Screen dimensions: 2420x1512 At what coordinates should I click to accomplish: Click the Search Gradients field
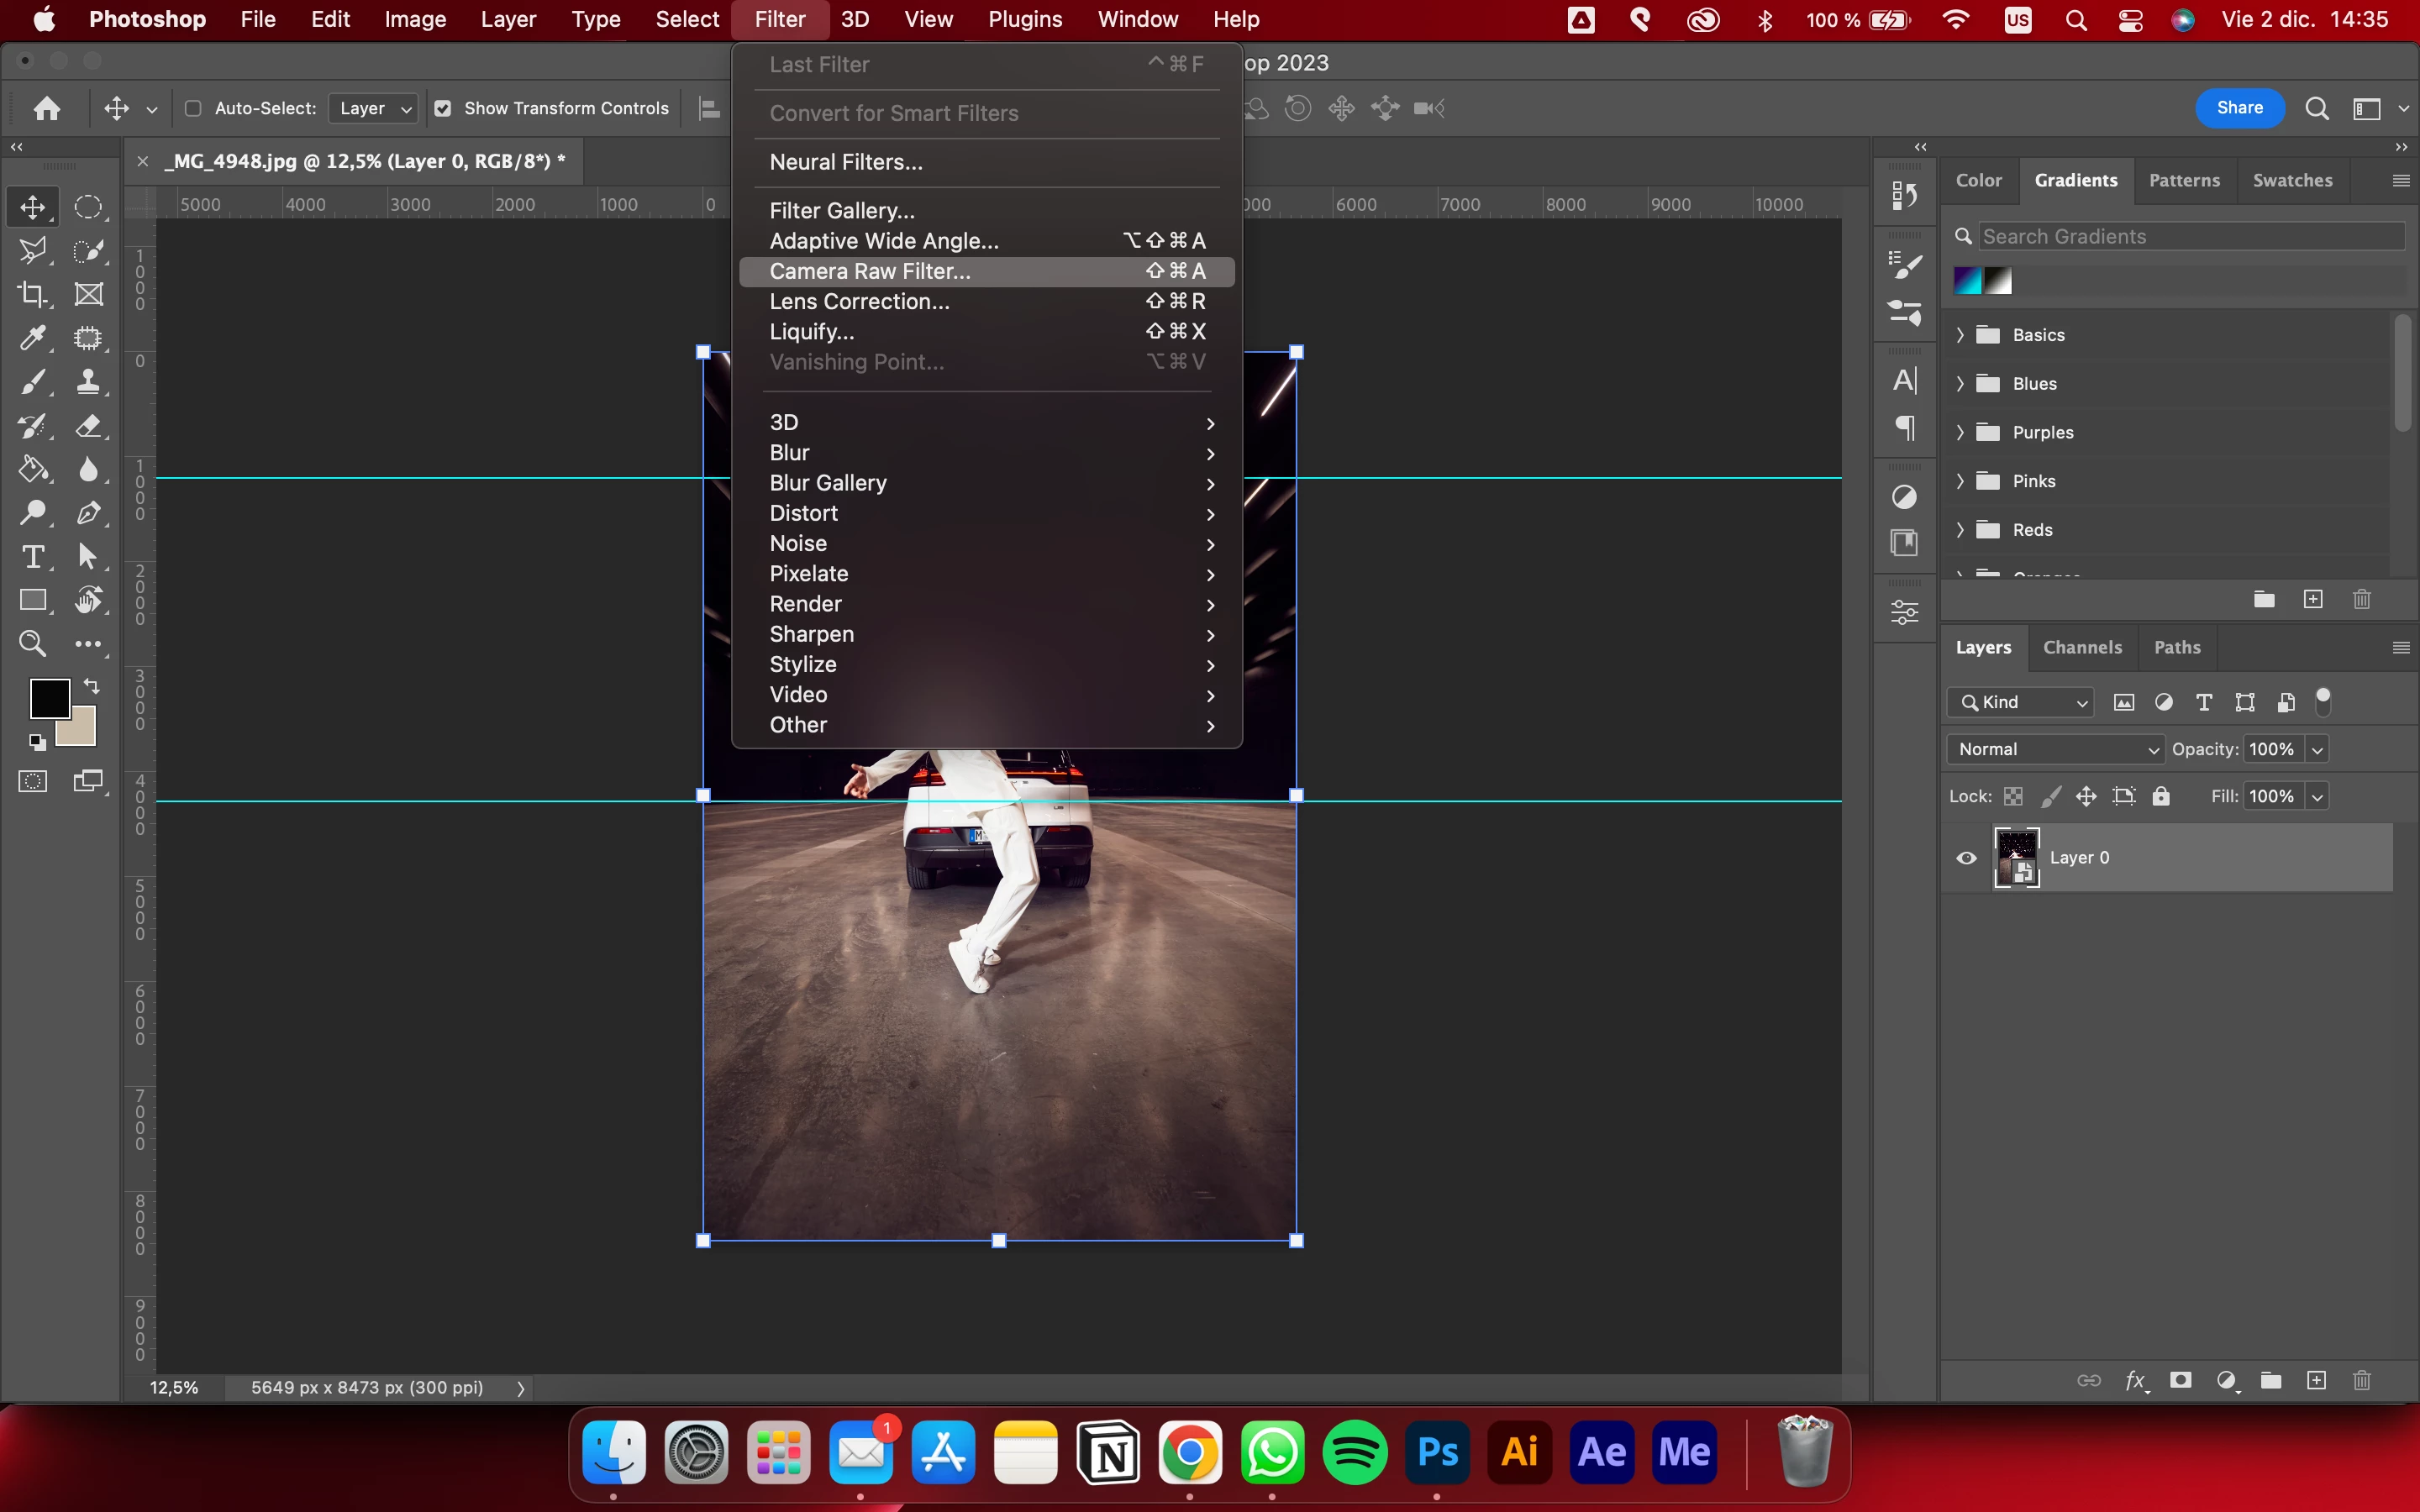[2190, 236]
